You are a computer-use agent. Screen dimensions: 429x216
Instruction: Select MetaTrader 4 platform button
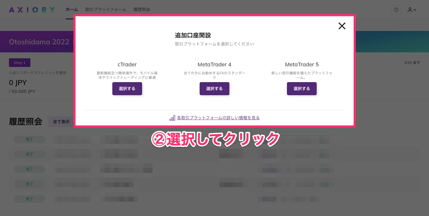pyautogui.click(x=214, y=89)
